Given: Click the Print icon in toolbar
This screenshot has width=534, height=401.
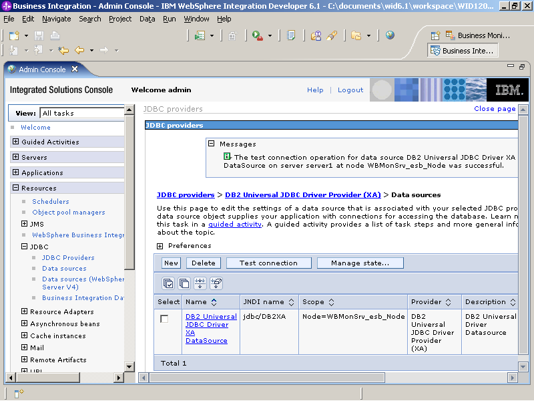Looking at the screenshot, I should coord(55,35).
